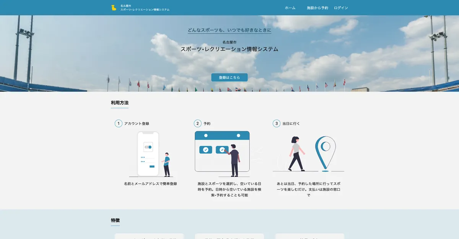Click the tagline どんなスポーツも、いつでも好きなときに
Image resolution: width=459 pixels, height=239 pixels.
click(229, 30)
